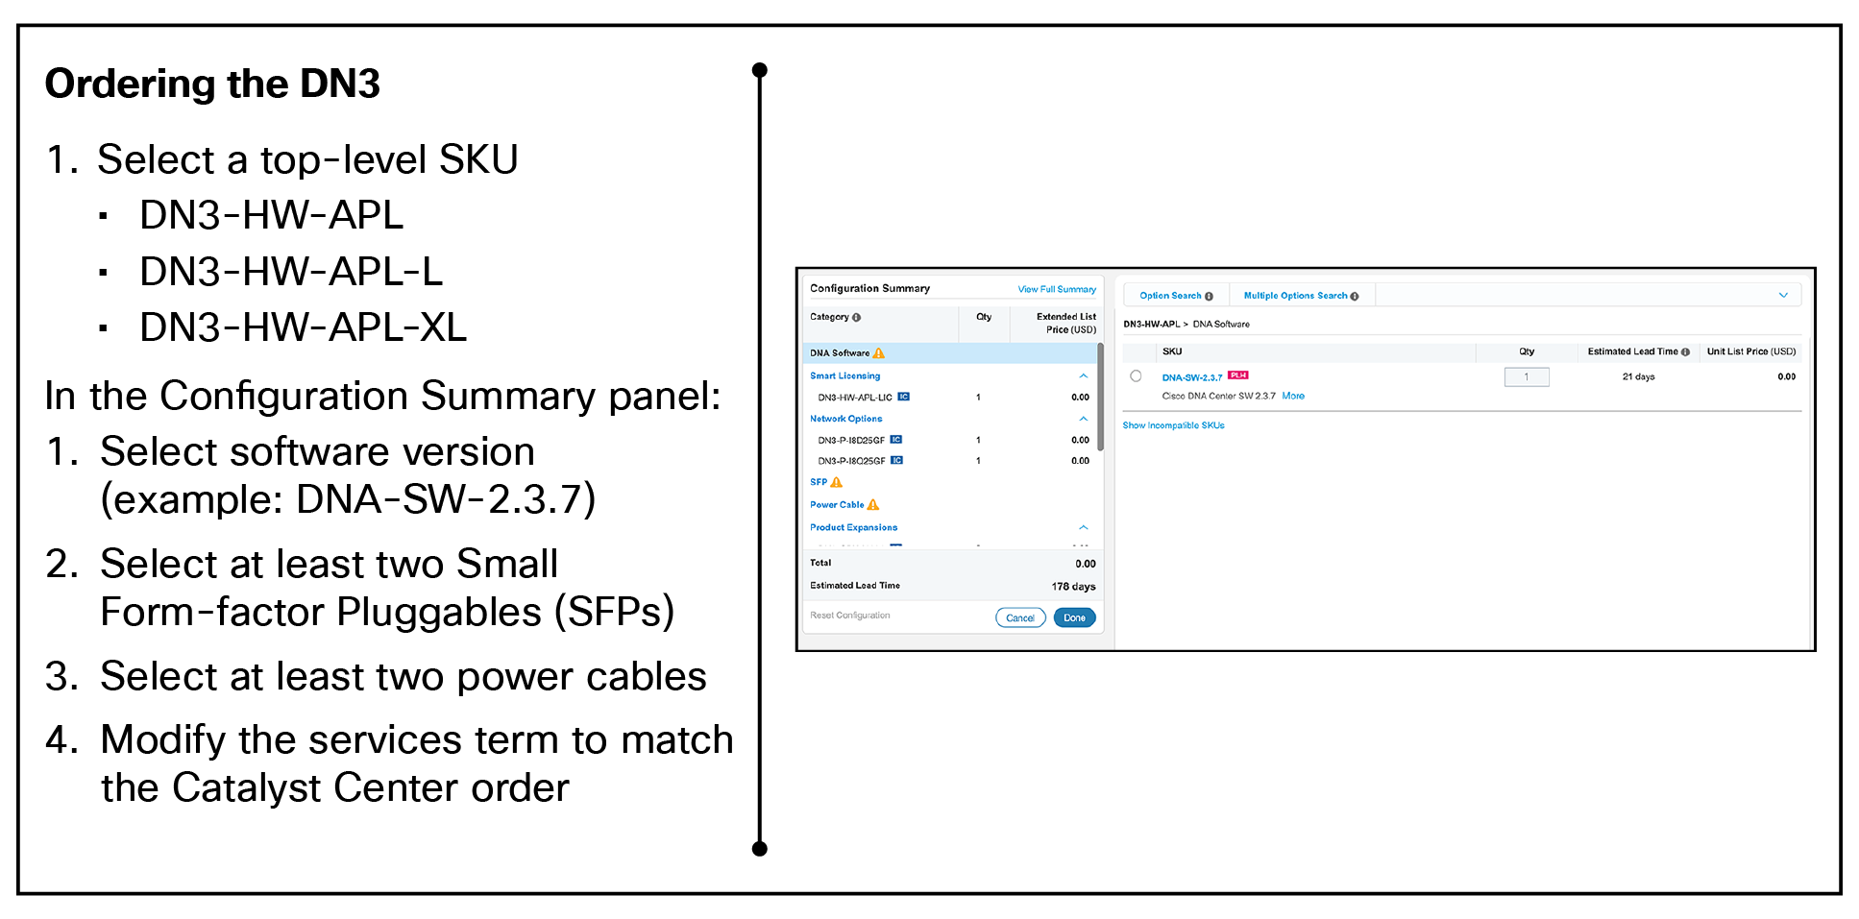This screenshot has height=919, width=1859.
Task: Click the Product Expansions category heading
Action: pyautogui.click(x=853, y=527)
